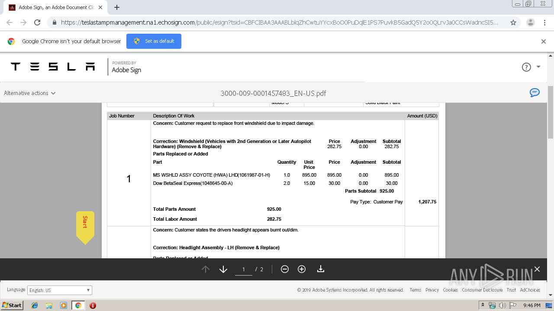This screenshot has height=311, width=554.
Task: Close the bottom document toolbar
Action: coord(537,269)
